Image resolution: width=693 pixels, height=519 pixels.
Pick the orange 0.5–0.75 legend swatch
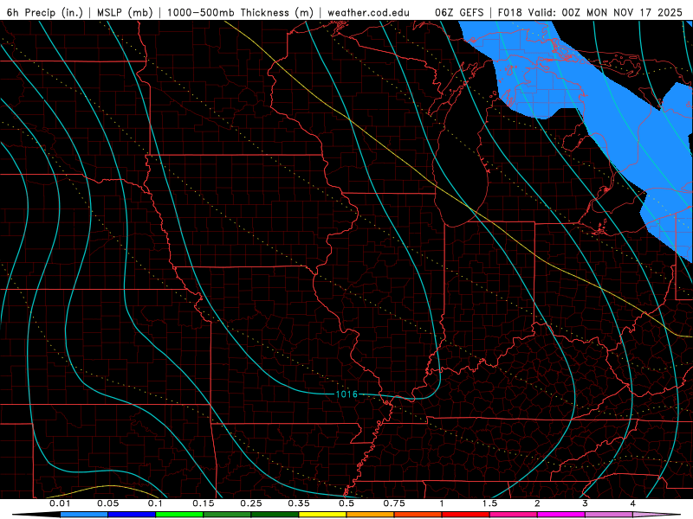(x=371, y=515)
